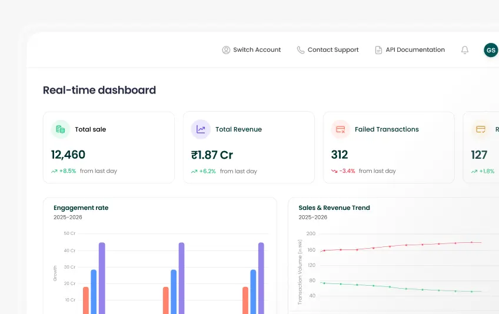The width and height of the screenshot is (499, 314).
Task: Click the 12,460 sales value
Action: (68, 155)
